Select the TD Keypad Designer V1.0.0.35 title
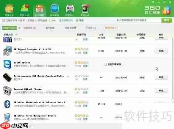This screenshot has width=174, height=129. 32,49
